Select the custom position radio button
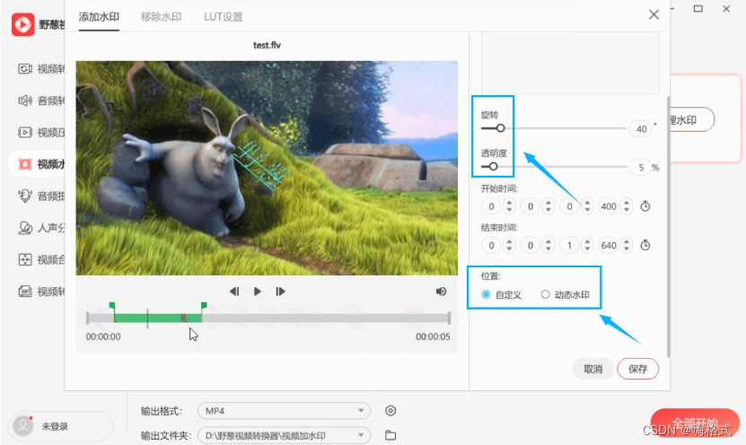The height and width of the screenshot is (445, 746). [486, 295]
